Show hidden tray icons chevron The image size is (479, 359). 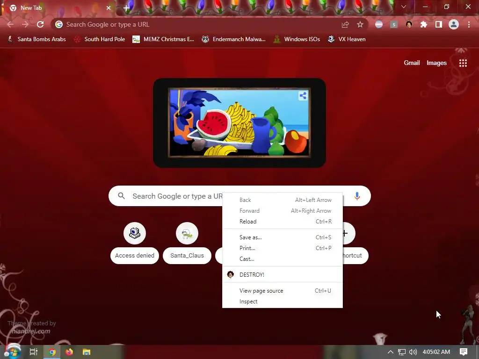coord(391,352)
